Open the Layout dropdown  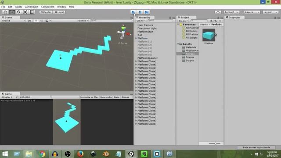270,12
